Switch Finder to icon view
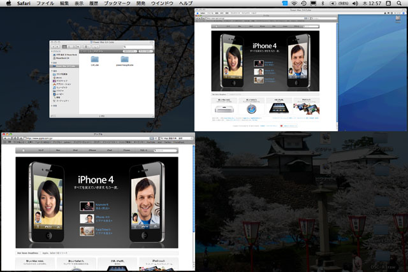The height and width of the screenshot is (272, 408). tap(64, 47)
